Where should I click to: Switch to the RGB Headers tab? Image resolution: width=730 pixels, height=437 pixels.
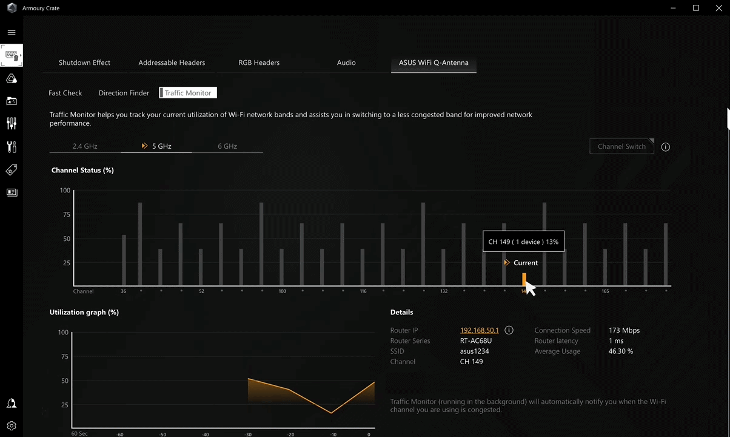click(x=259, y=63)
